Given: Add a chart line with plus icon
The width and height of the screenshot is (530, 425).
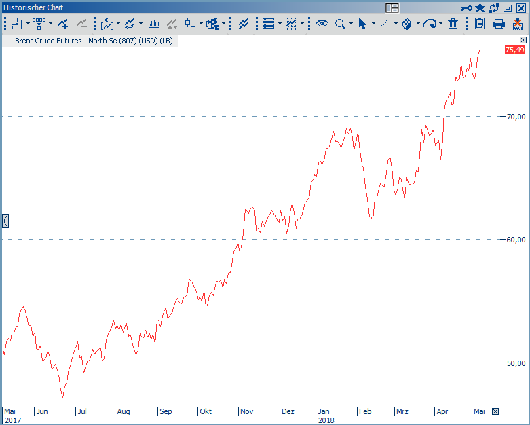Looking at the screenshot, I should pos(63,24).
